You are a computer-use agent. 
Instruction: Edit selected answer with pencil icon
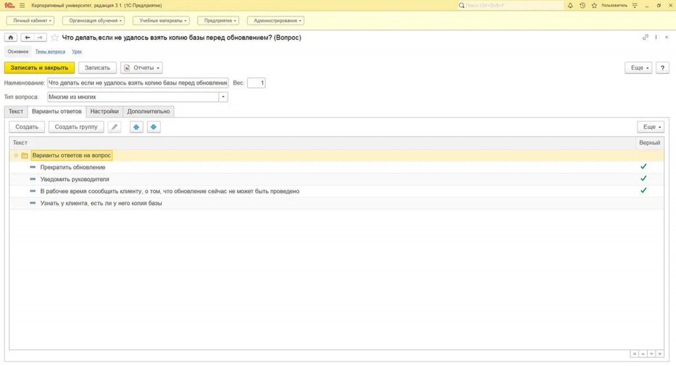pyautogui.click(x=114, y=127)
